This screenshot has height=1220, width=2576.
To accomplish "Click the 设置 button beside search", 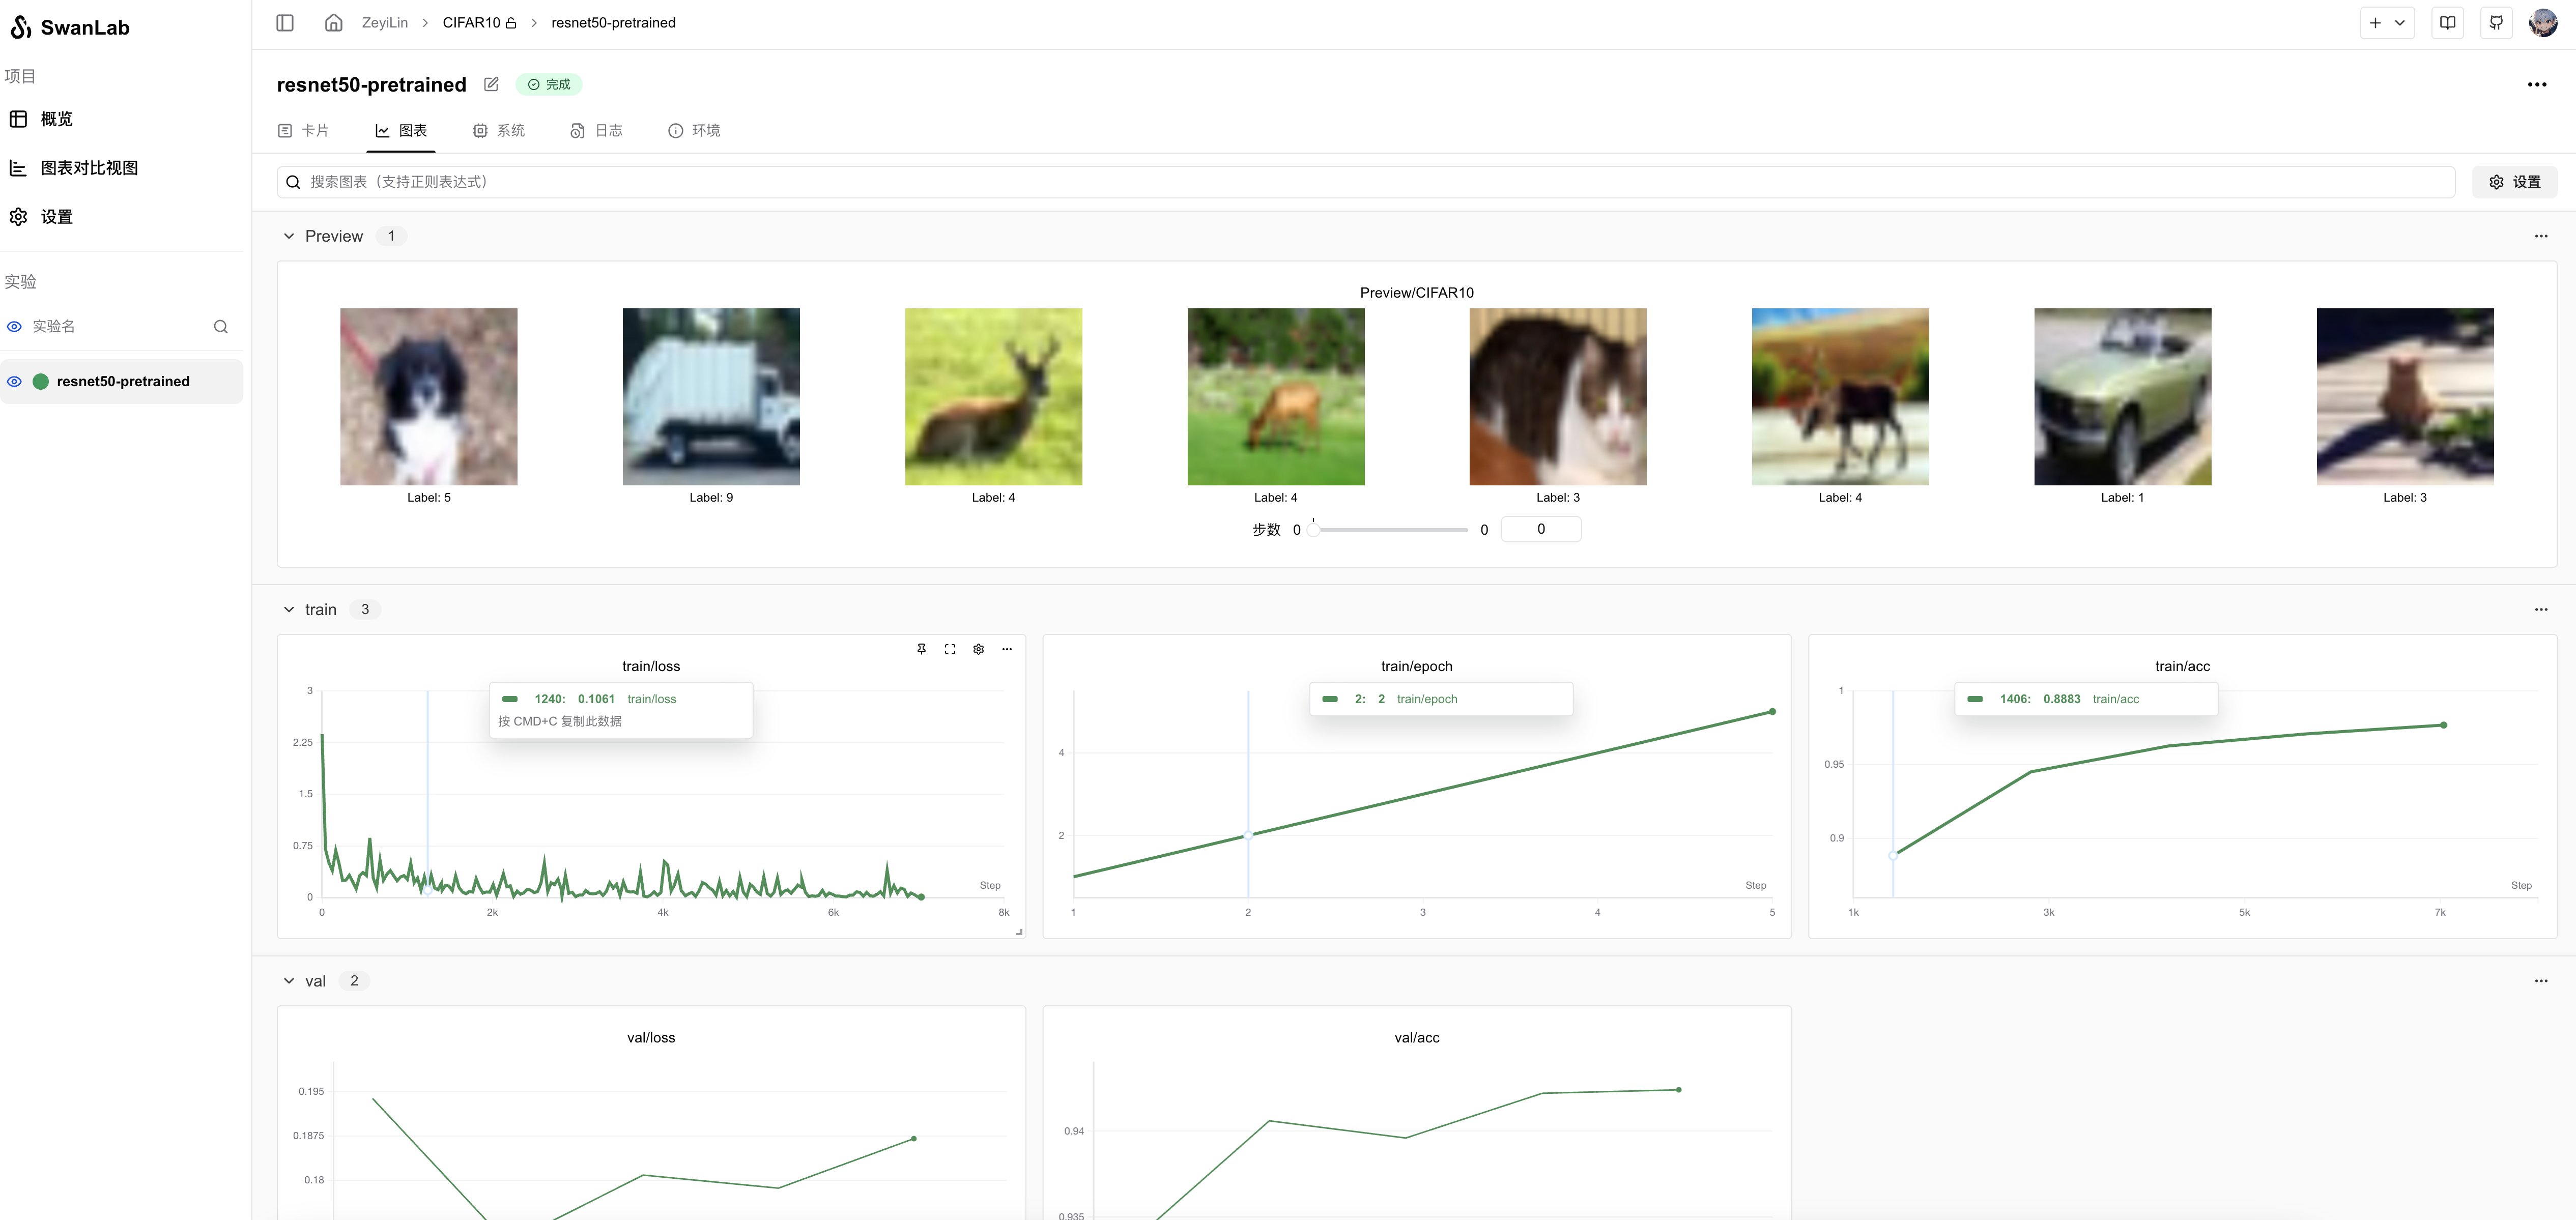I will [x=2514, y=182].
